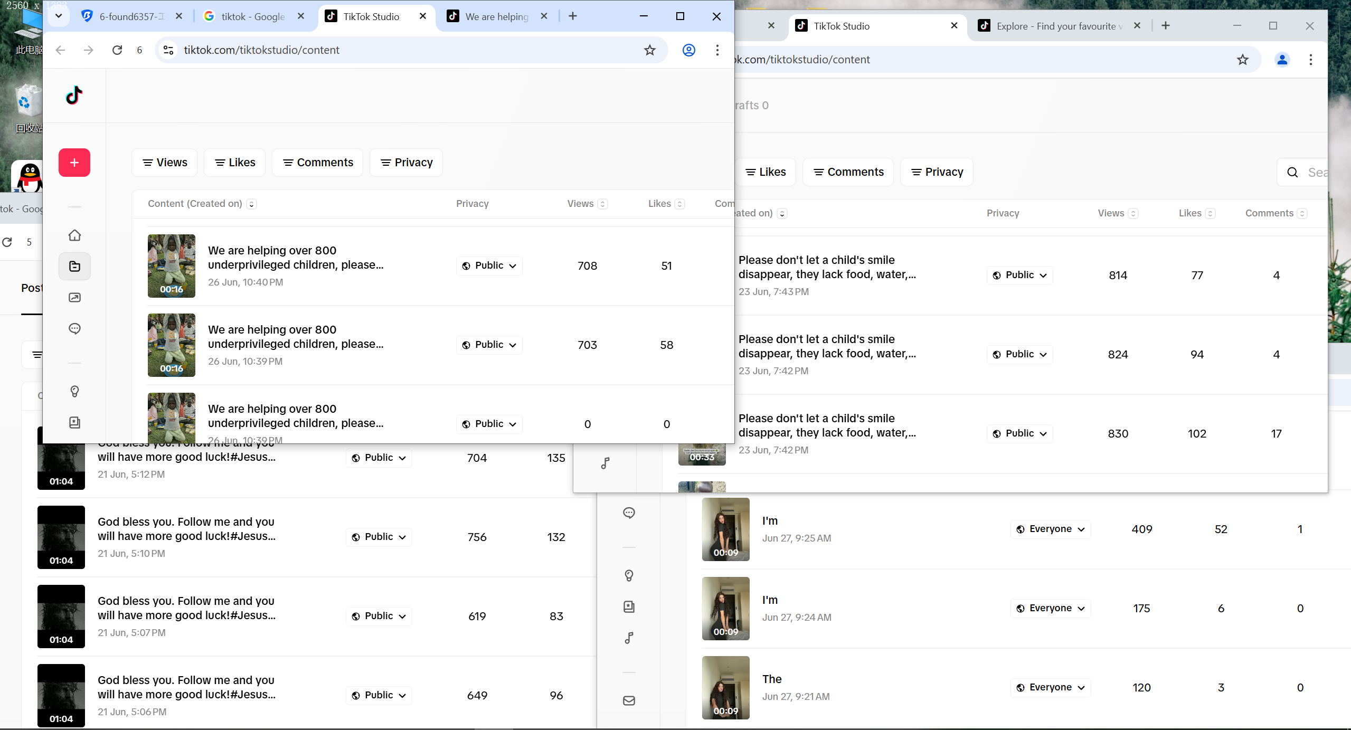
Task: Open Everyone dropdown for 409-views video
Action: tap(1051, 529)
